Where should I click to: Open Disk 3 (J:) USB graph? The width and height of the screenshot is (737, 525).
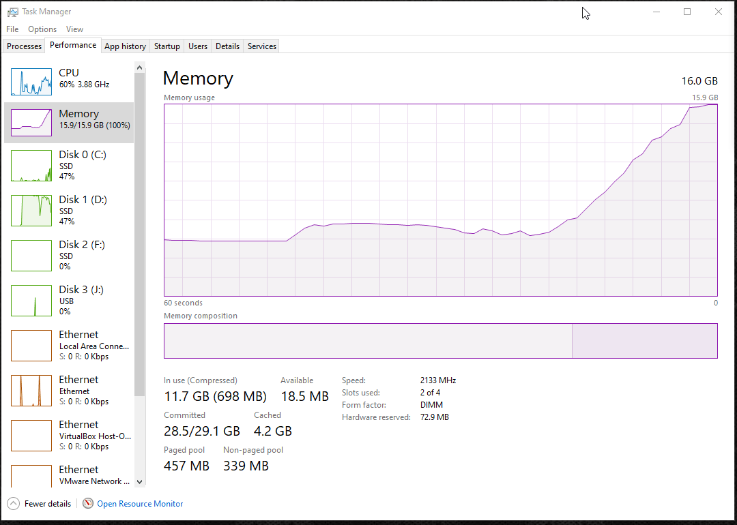(31, 301)
